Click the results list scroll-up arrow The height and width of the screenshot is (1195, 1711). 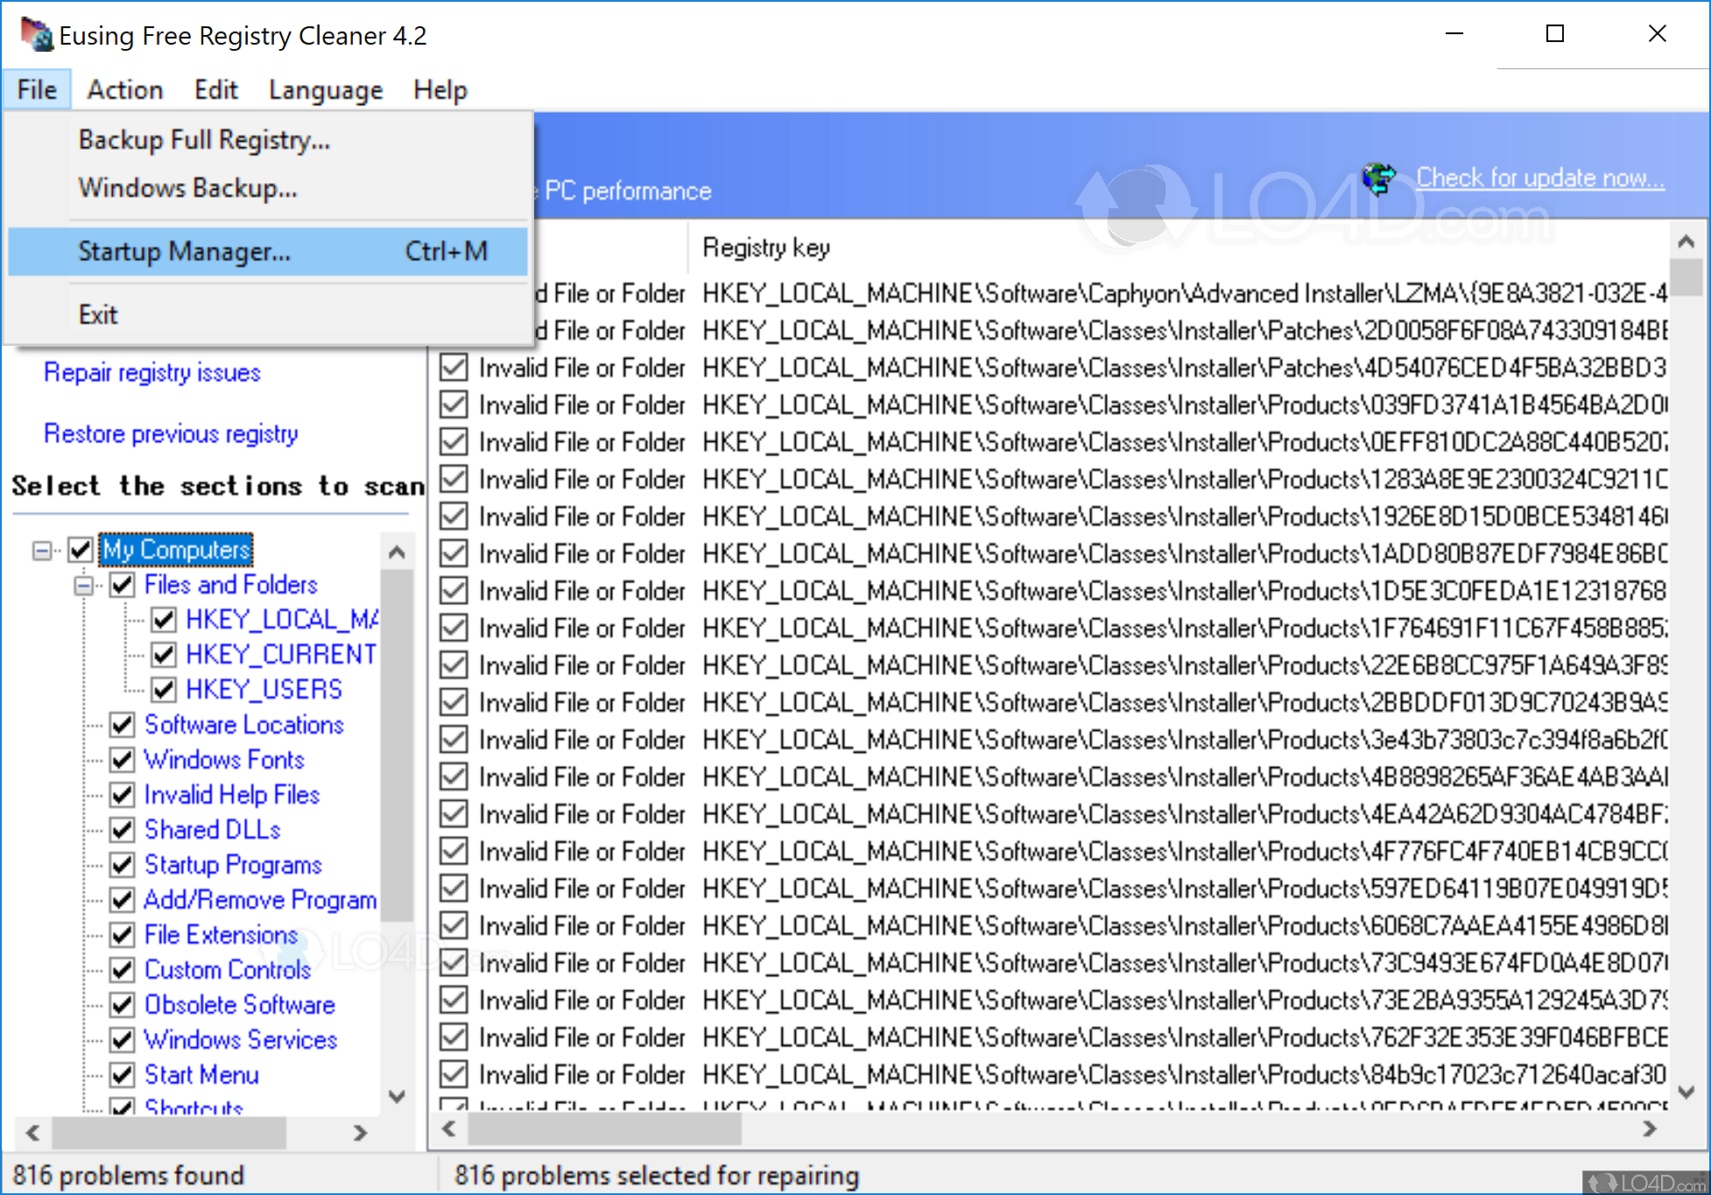(1686, 243)
